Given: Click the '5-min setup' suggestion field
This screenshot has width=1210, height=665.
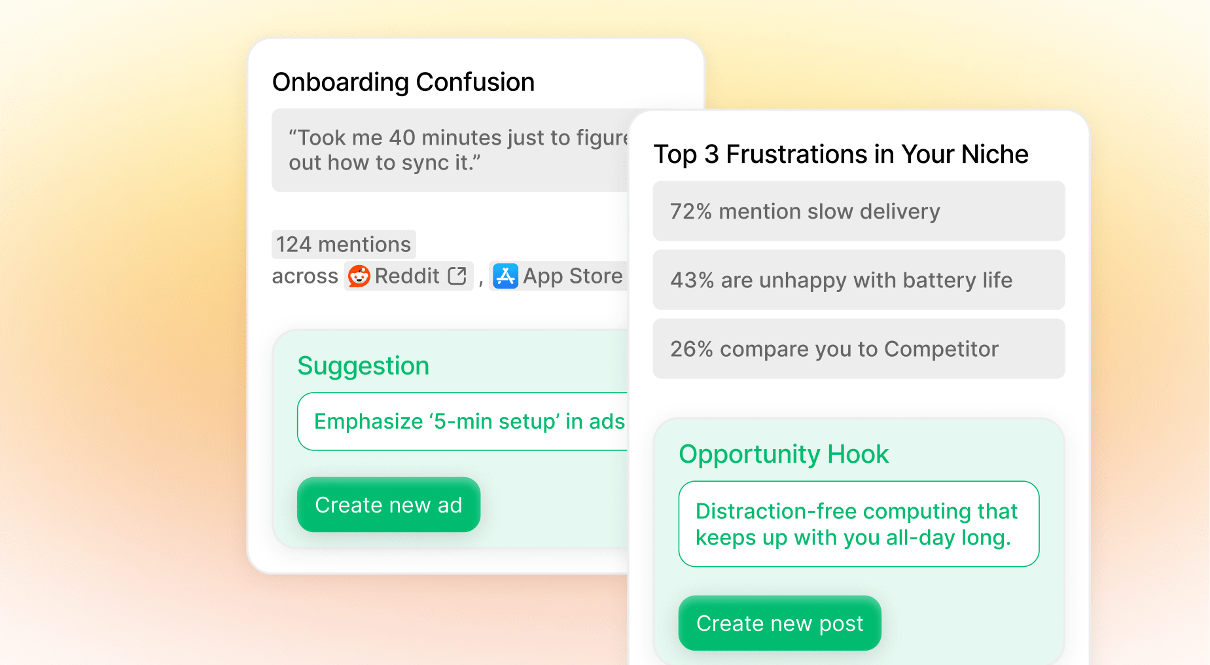Looking at the screenshot, I should (x=463, y=422).
